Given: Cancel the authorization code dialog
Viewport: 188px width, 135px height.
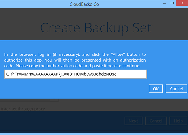Looking at the screenshot, I should point(176,89).
